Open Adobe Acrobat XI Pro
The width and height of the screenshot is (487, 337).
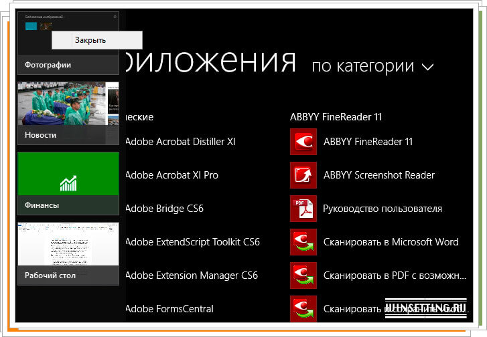(x=171, y=175)
